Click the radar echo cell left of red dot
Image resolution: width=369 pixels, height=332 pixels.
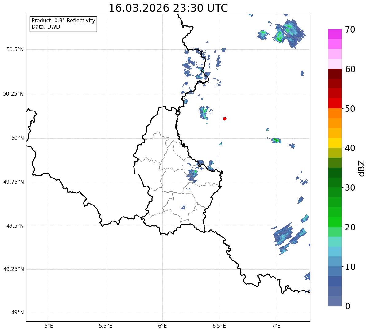[x=204, y=113]
